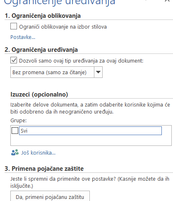Close the Ograničenje uređivanja pane
This screenshot has height=201, width=173.
coord(167,1)
